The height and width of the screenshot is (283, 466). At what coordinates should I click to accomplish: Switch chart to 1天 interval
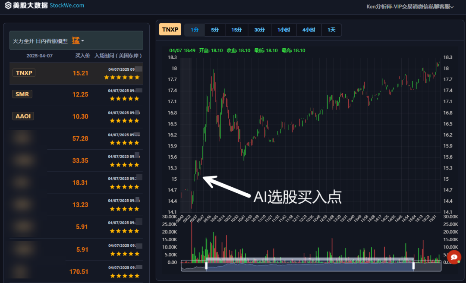[331, 30]
